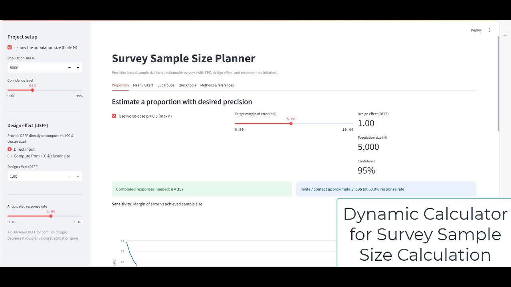
Task: Click the 'Tip: Increase DEFF' hint text
Action: pos(43,235)
